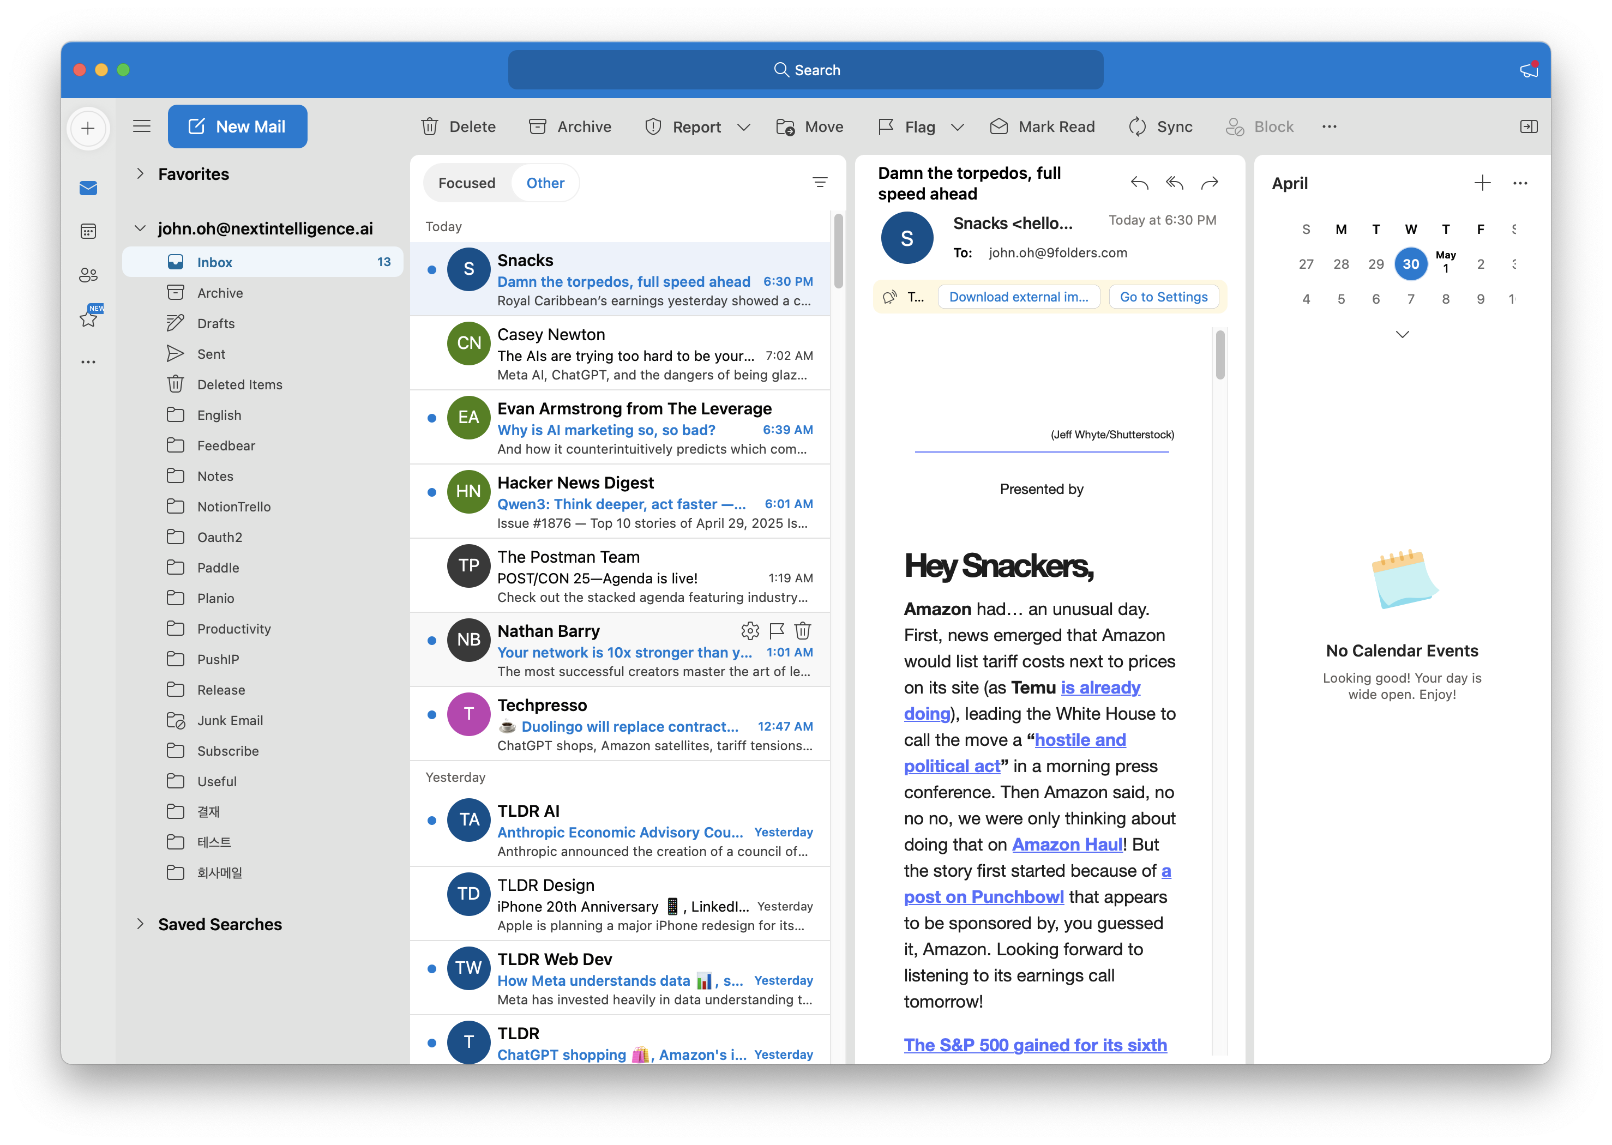Click the message list scrollbar
This screenshot has height=1145, width=1612.
click(x=838, y=251)
